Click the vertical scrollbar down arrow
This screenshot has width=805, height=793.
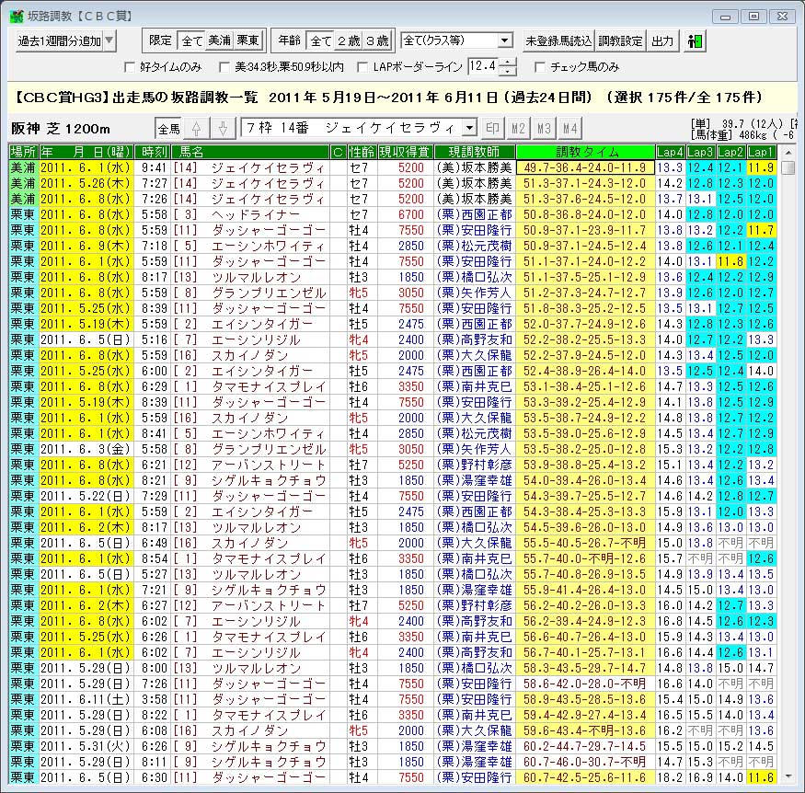click(x=788, y=775)
